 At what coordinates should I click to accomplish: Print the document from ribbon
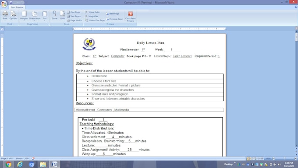point(5,15)
